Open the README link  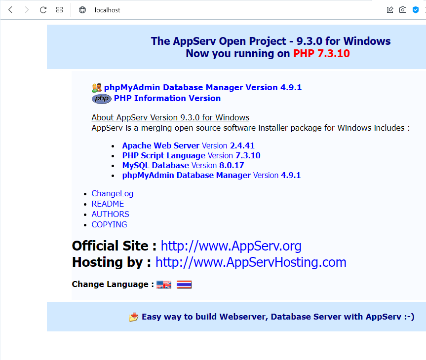108,204
